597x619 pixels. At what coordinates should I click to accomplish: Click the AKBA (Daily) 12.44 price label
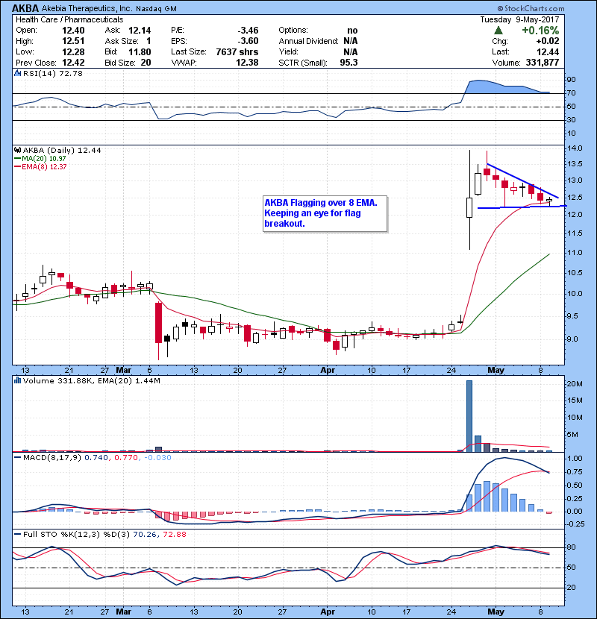[x=62, y=151]
